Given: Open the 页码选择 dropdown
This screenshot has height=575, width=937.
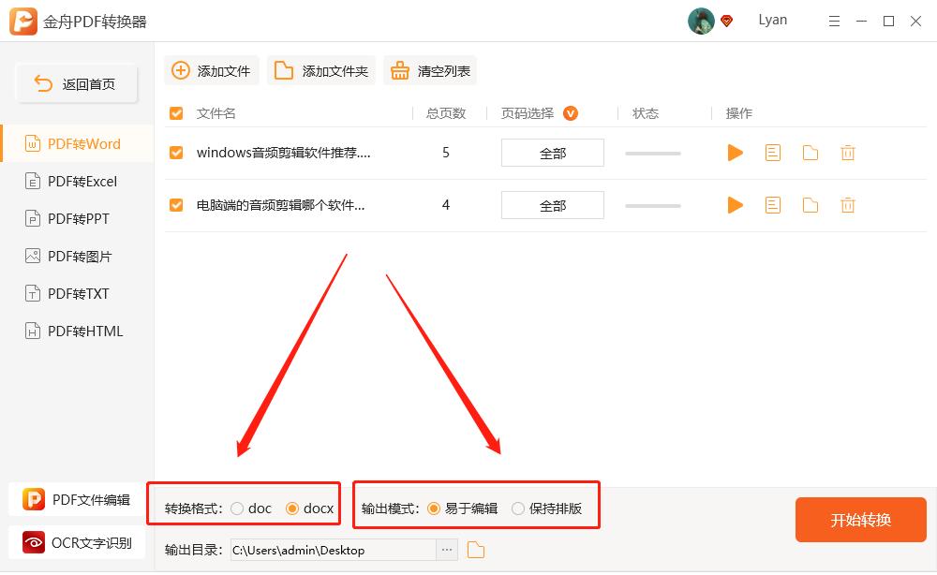Looking at the screenshot, I should tap(570, 112).
